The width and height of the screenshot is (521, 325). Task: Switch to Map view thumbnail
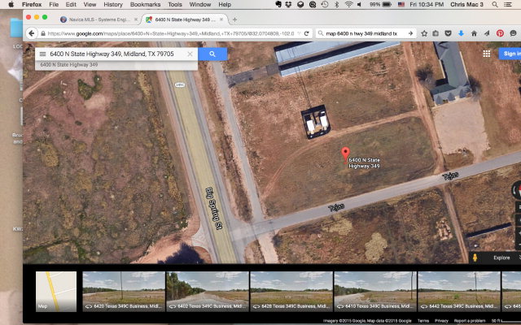click(x=56, y=292)
